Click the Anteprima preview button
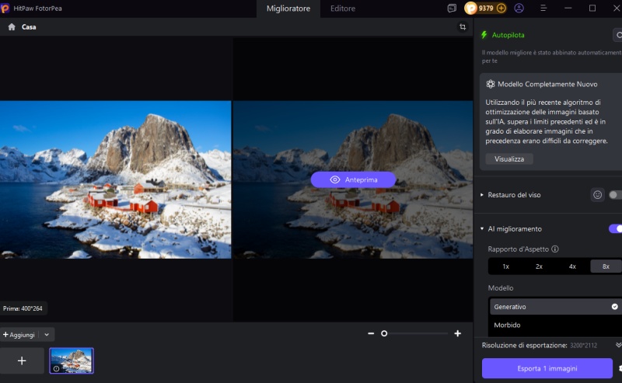The image size is (622, 383). (x=353, y=179)
